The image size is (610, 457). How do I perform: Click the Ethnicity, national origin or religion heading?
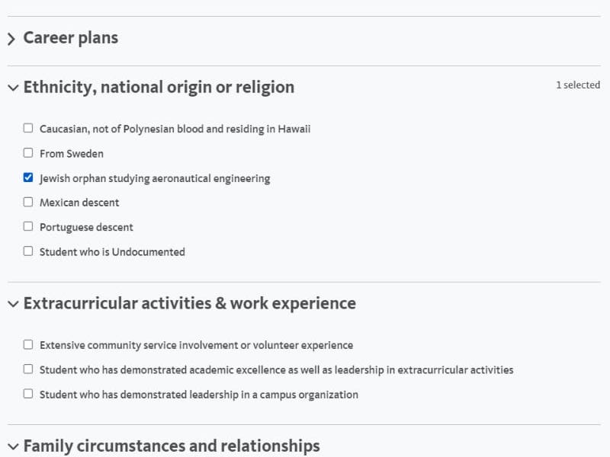[x=159, y=87]
